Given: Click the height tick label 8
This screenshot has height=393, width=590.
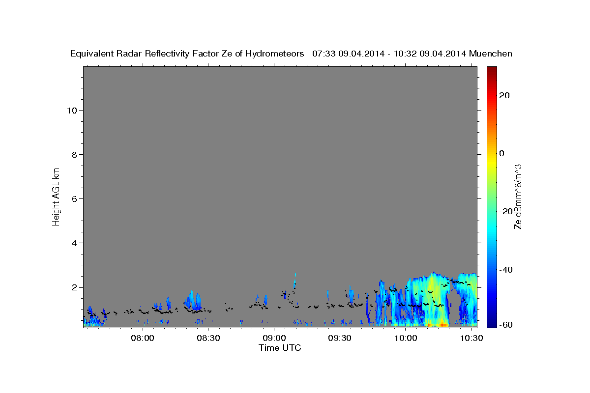Looking at the screenshot, I should pos(74,154).
